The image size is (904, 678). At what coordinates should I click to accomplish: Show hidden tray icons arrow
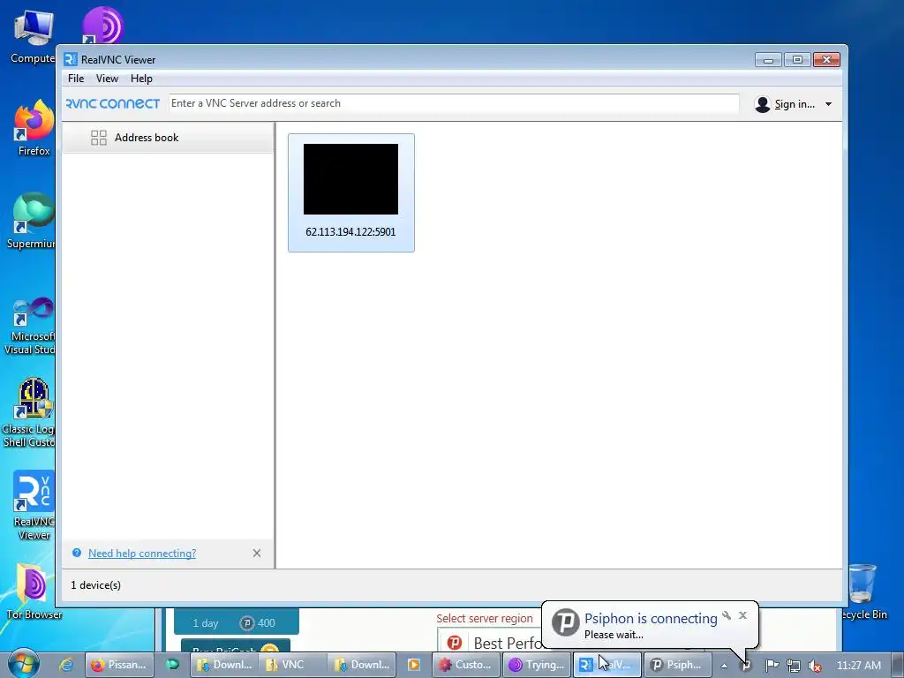pos(724,666)
